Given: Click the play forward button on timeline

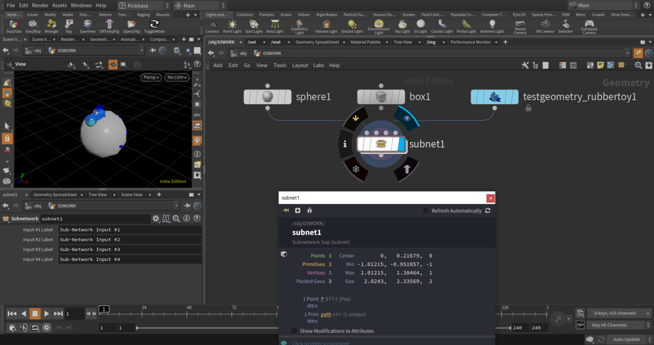Looking at the screenshot, I should pos(47,313).
